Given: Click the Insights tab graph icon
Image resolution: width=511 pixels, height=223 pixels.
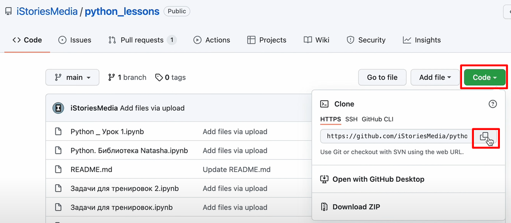Looking at the screenshot, I should pos(407,40).
